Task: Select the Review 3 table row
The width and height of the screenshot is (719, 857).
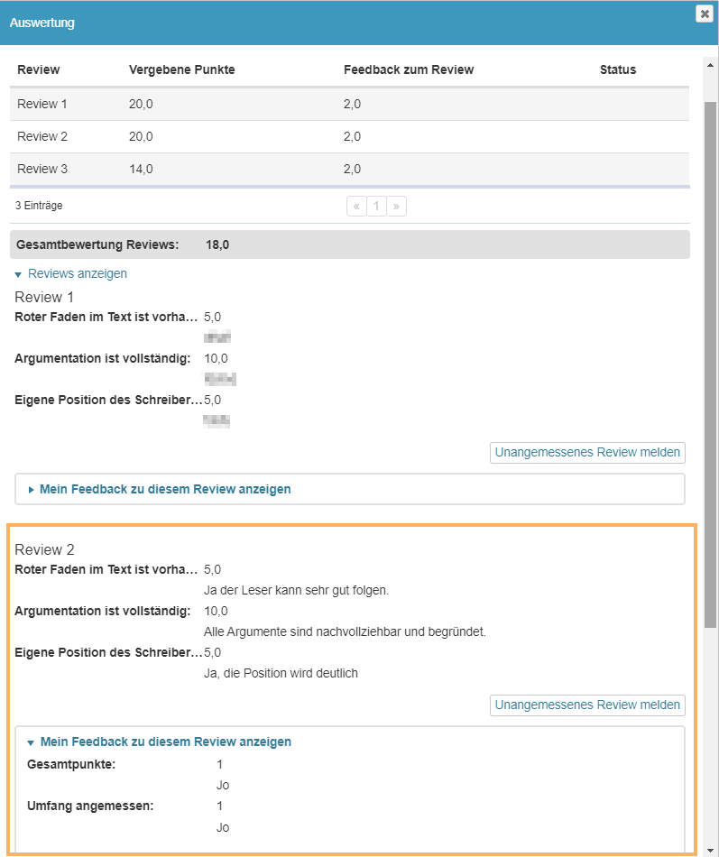Action: 349,169
